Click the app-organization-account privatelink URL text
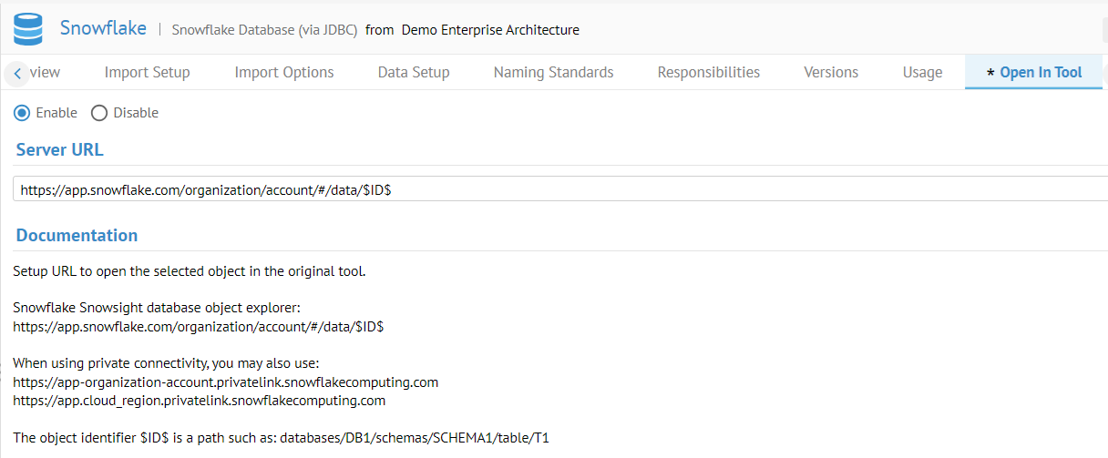 pos(225,382)
